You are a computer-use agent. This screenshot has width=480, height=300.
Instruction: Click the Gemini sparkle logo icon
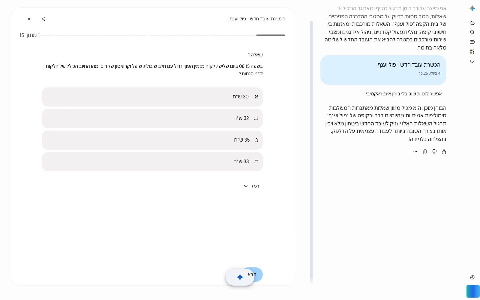(472, 8)
